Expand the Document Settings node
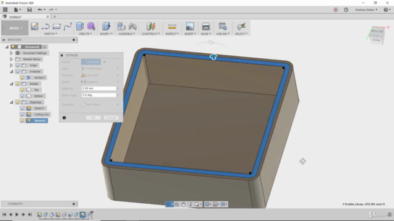Screen dimensions: 394x221 click(x=11, y=53)
